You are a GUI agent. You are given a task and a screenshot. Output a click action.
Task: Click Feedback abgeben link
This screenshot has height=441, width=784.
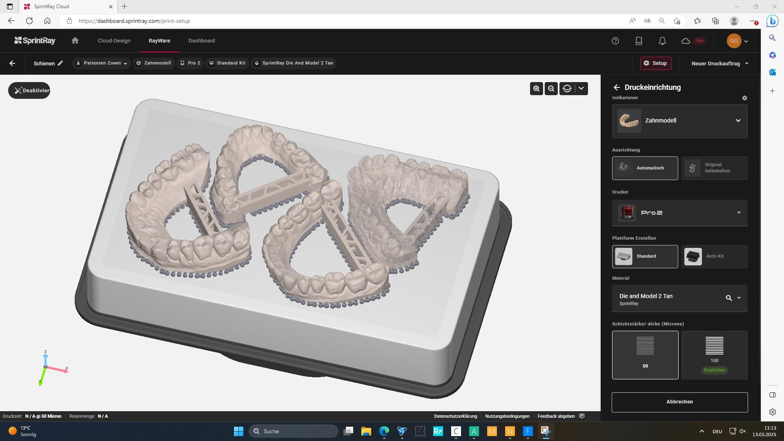pos(556,416)
